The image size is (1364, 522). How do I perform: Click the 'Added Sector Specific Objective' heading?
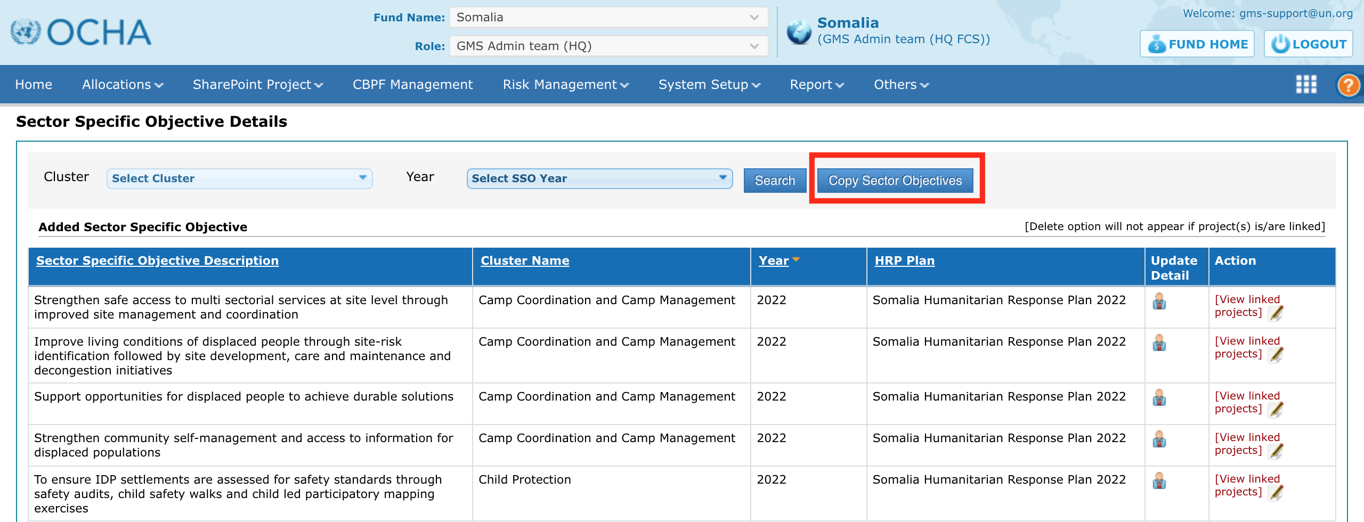(x=143, y=227)
